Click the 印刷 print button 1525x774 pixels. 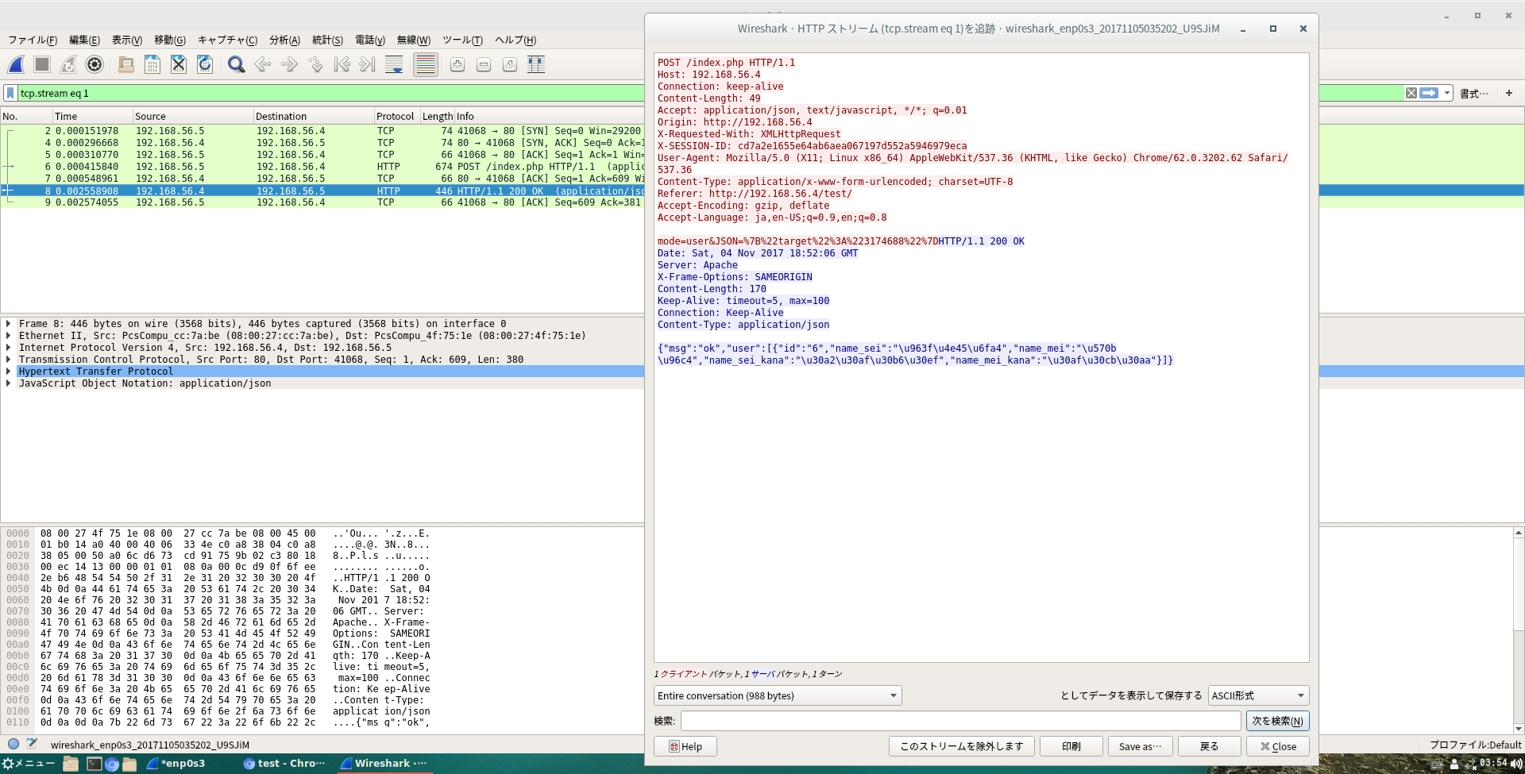pos(1071,746)
